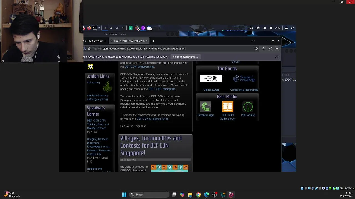Open Bridging the Gap research article link
The width and height of the screenshot is (355, 199).
[x=99, y=146]
